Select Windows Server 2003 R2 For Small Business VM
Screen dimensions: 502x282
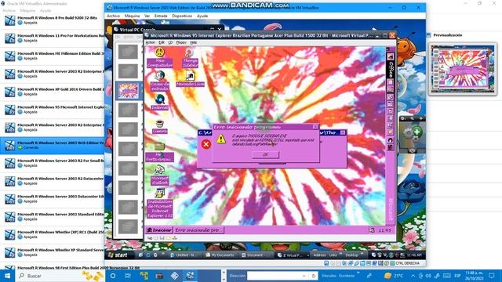53,164
